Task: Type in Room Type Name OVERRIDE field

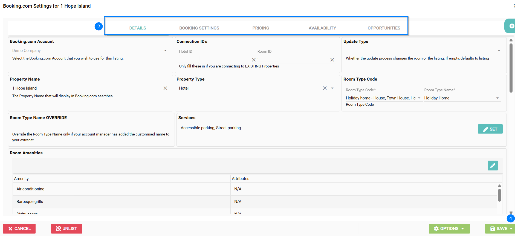Action: tap(91, 126)
